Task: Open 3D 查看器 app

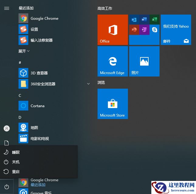Action: [x=54, y=73]
